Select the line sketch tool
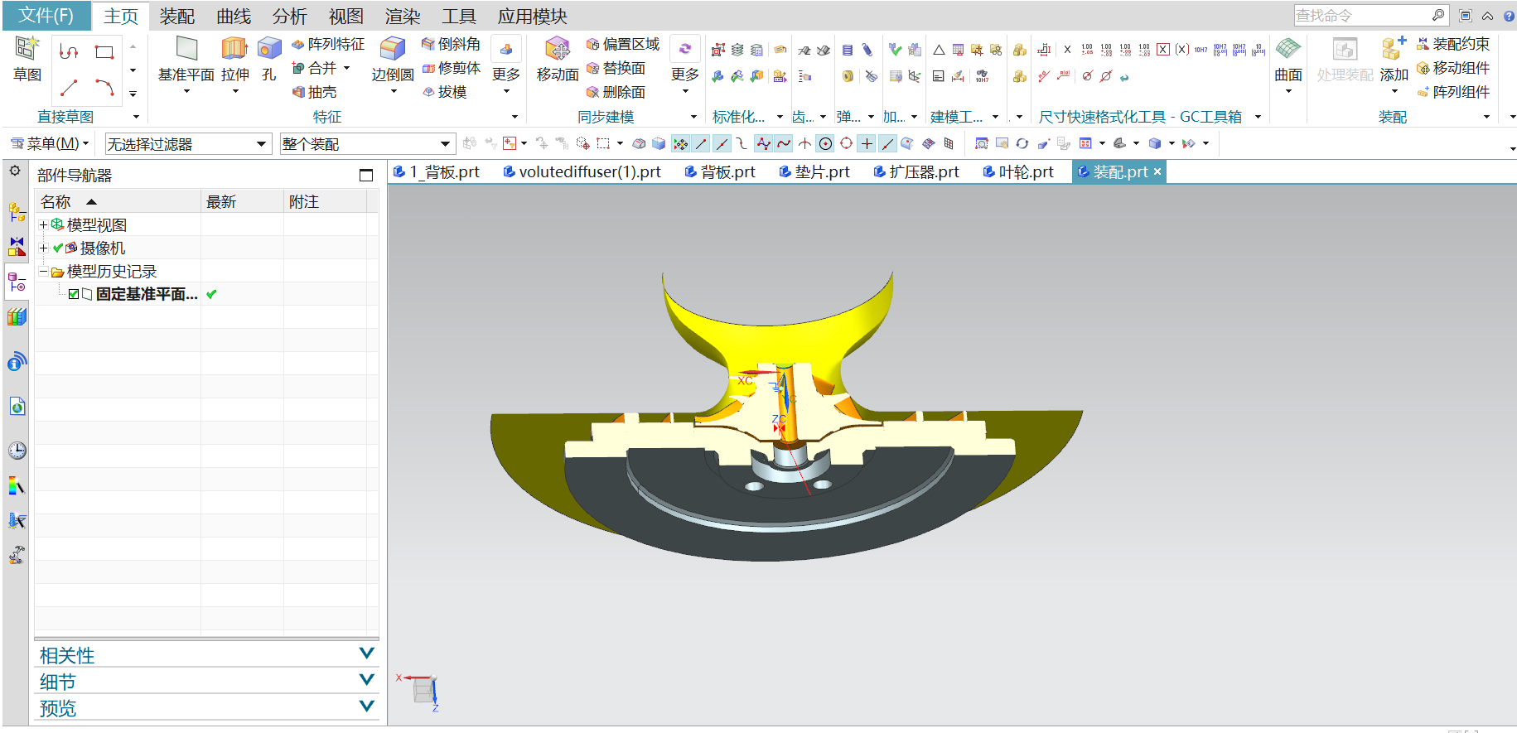Viewport: 1517px width, 733px height. [x=69, y=87]
